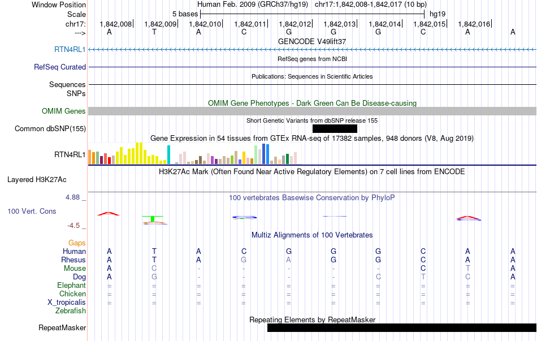
Task: Click the Common dbSNP variant black block
Action: tap(335, 128)
